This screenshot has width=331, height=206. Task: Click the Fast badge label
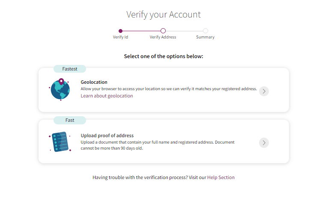(x=70, y=121)
